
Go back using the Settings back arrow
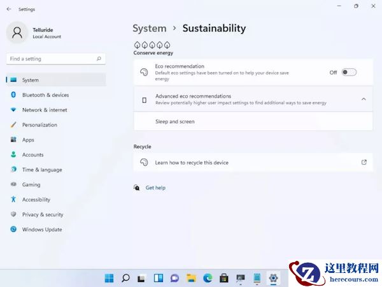9,9
